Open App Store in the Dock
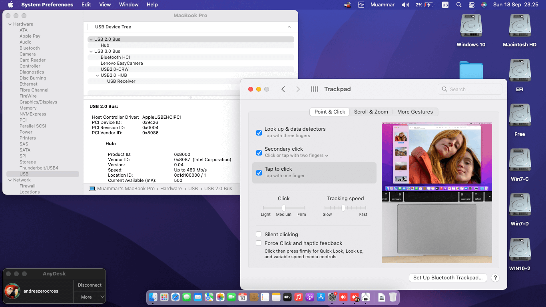 point(321,297)
